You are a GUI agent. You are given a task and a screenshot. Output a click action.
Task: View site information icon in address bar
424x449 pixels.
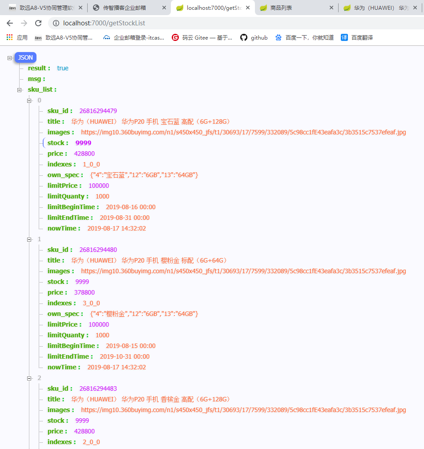point(56,23)
